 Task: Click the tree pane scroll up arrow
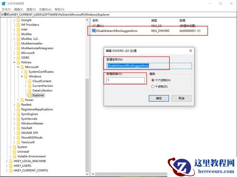[x=87, y=20]
